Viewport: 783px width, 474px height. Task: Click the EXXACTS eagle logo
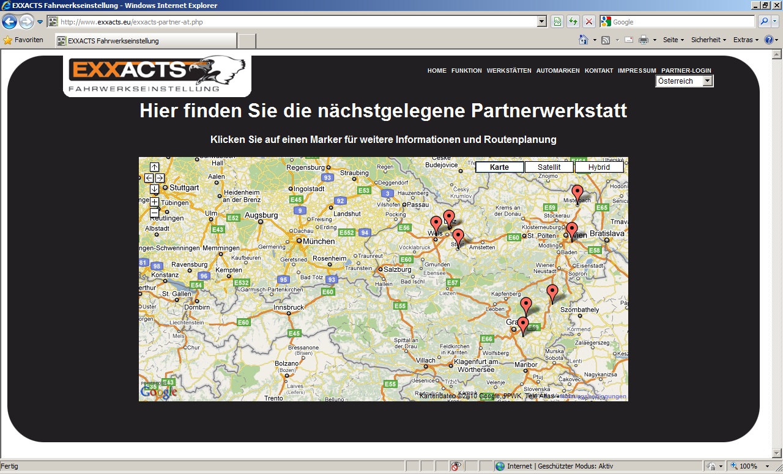click(157, 75)
